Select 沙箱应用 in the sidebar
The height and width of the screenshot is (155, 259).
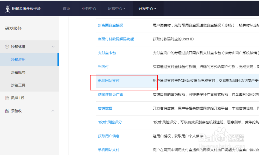coord(29,60)
